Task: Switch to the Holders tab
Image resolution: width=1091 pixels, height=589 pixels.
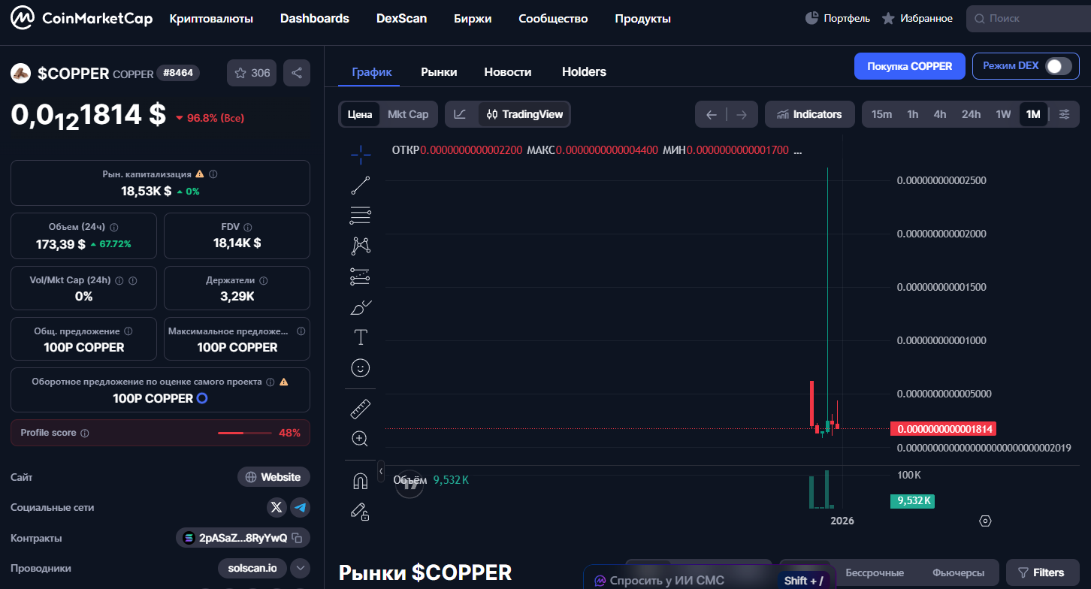Action: click(584, 72)
